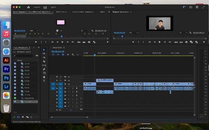This screenshot has width=209, height=130.
Task: Click Overwrite button in Source monitor
Action: pyautogui.click(x=84, y=42)
